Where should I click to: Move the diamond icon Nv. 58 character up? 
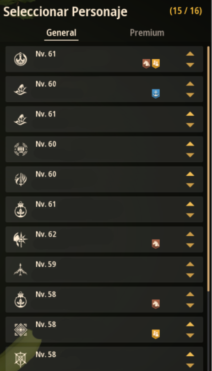point(190,324)
